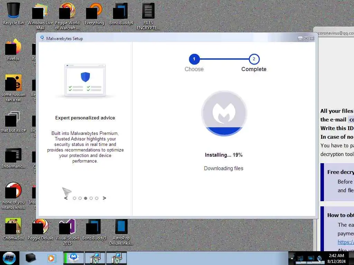Open the Endermanc... desktop icon
The image size is (354, 265).
pyautogui.click(x=13, y=158)
